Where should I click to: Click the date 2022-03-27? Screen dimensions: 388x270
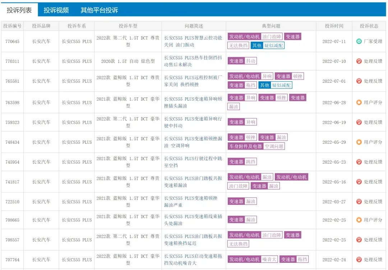(x=334, y=201)
